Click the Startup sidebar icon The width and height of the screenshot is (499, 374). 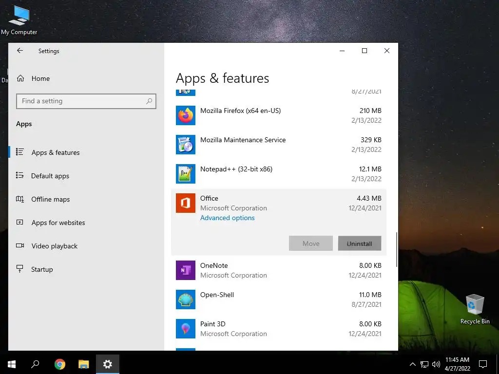pyautogui.click(x=19, y=269)
